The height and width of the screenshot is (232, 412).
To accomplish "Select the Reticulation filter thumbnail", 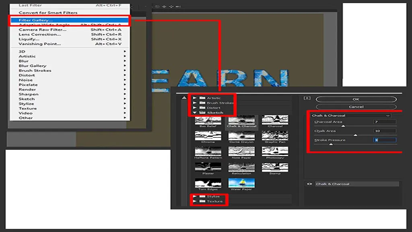I will tap(241, 169).
